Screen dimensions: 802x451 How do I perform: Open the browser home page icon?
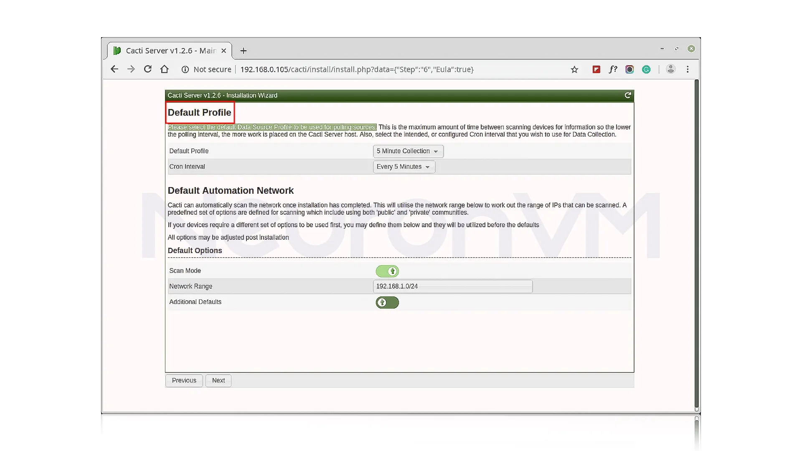[x=165, y=69]
